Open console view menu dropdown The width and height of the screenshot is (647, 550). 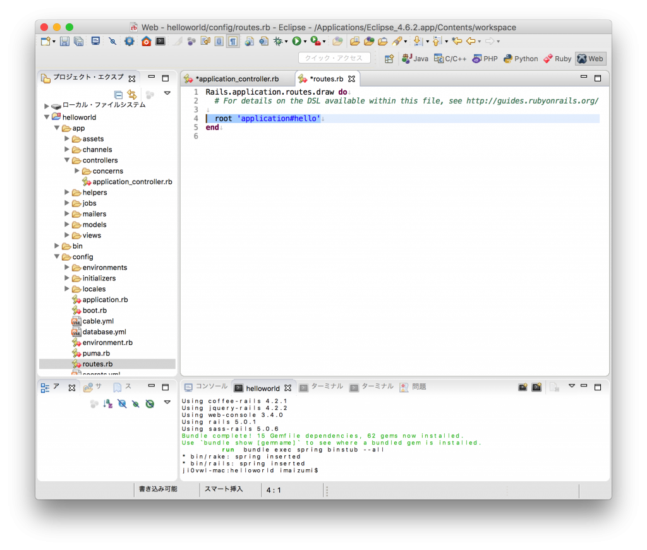(x=571, y=386)
